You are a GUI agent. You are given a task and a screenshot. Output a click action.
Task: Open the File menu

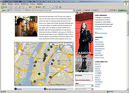4,4
